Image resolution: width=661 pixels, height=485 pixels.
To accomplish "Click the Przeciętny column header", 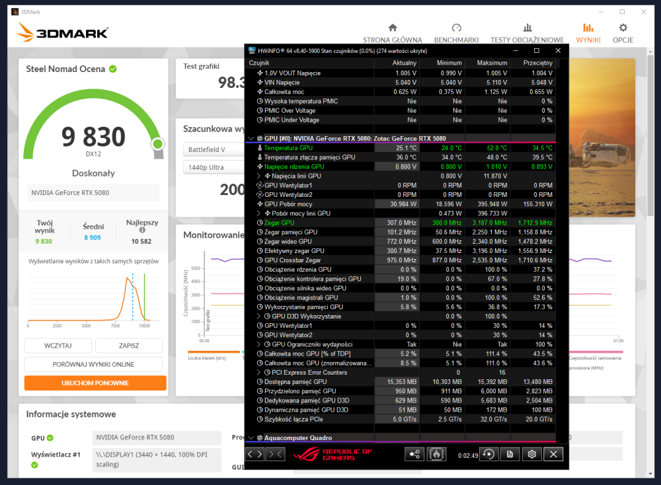I will tap(533, 63).
